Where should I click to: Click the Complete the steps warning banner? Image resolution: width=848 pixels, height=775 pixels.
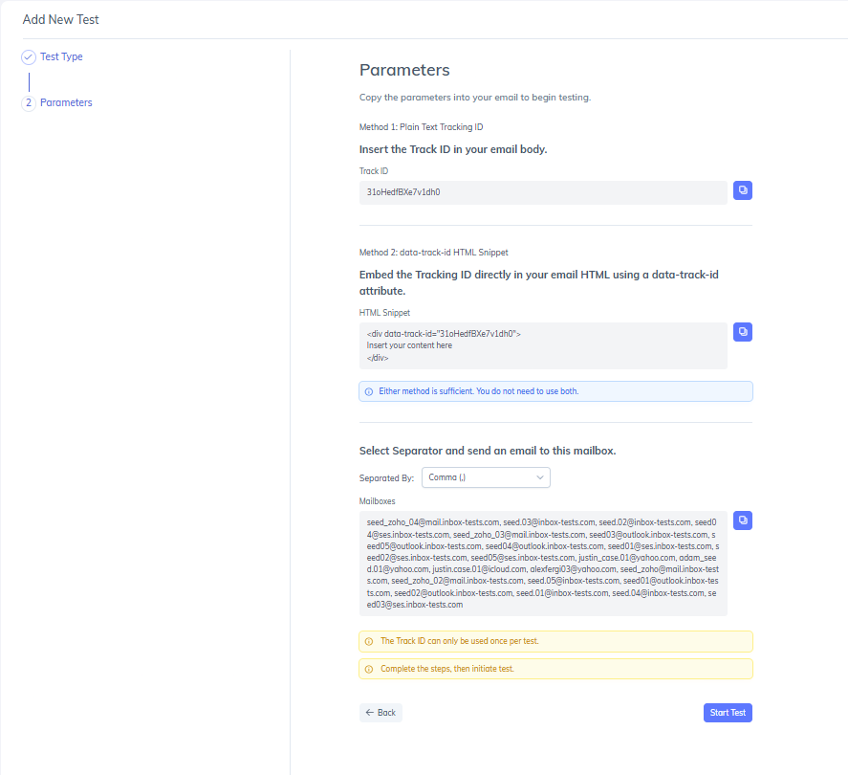tap(555, 669)
